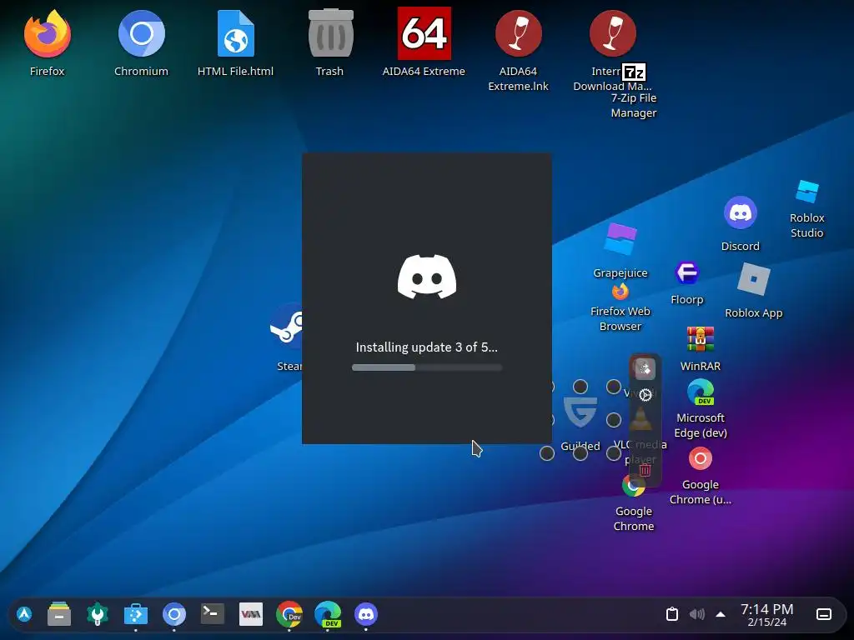Click the Discord logo in the updater window
Image resolution: width=854 pixels, height=640 pixels.
(x=427, y=277)
